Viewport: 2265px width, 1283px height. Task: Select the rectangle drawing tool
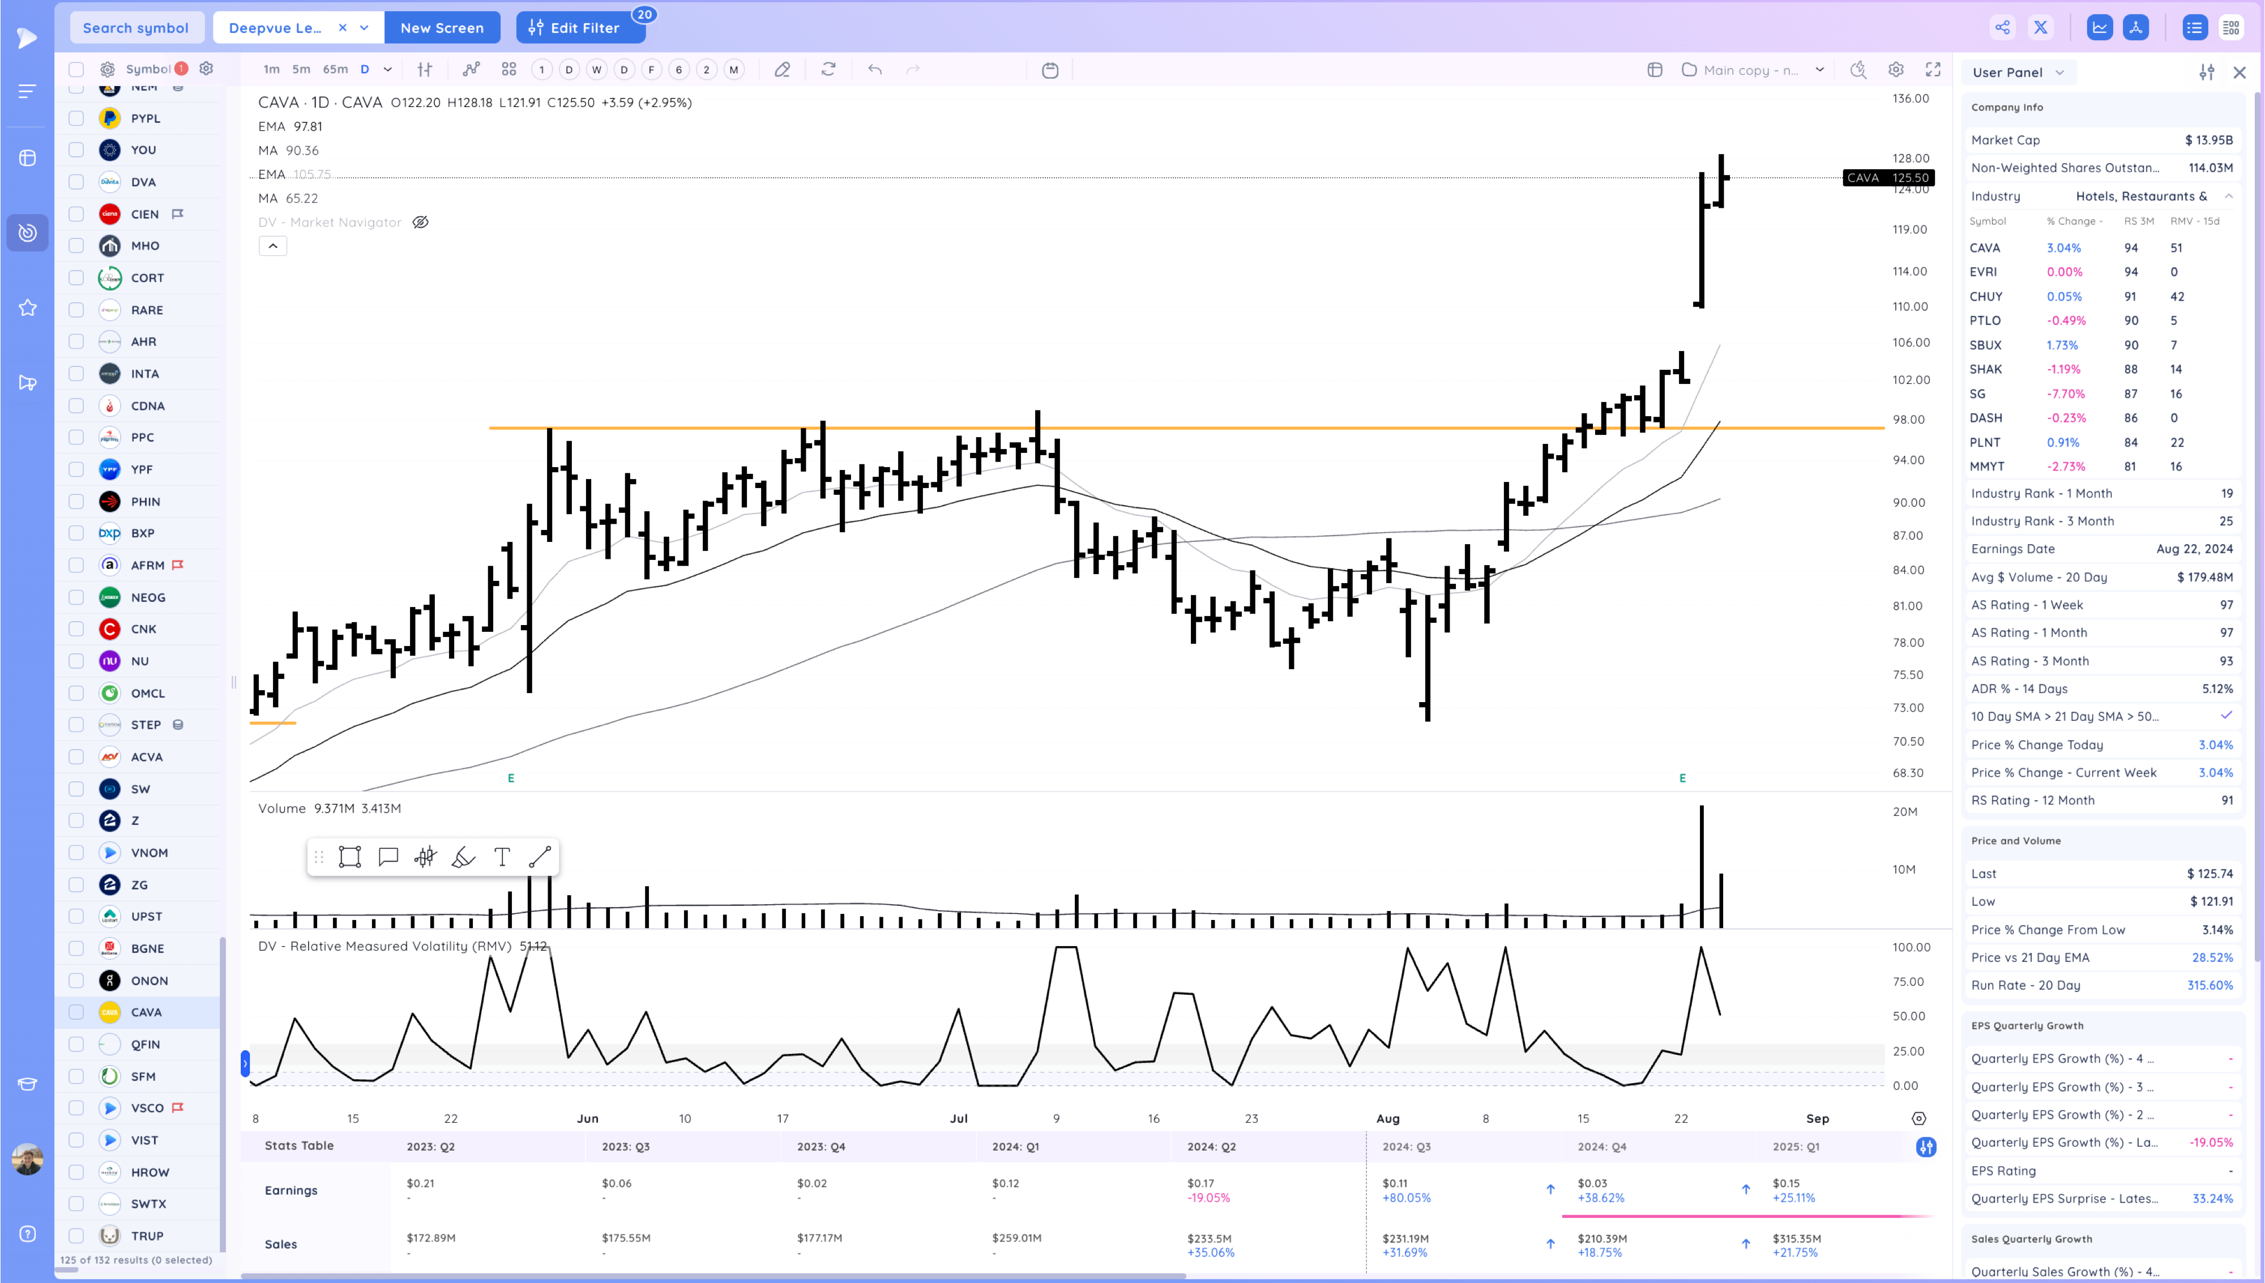click(350, 857)
